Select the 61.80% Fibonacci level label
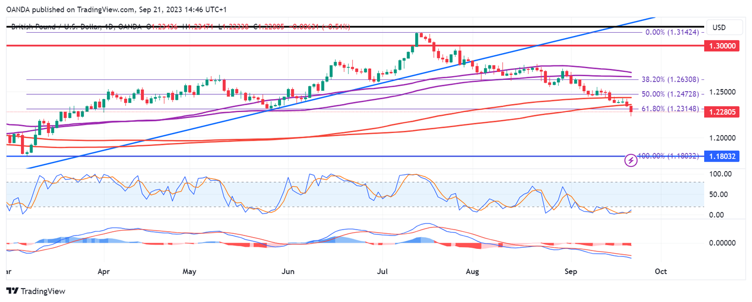 click(670, 109)
